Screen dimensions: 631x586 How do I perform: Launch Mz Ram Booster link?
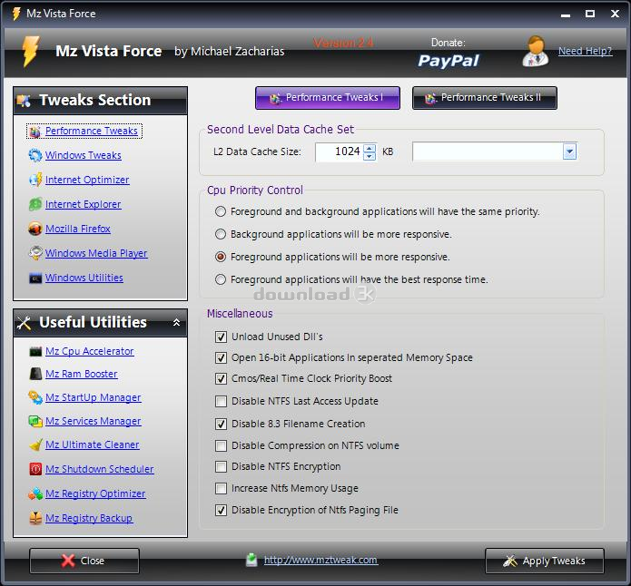click(x=82, y=374)
